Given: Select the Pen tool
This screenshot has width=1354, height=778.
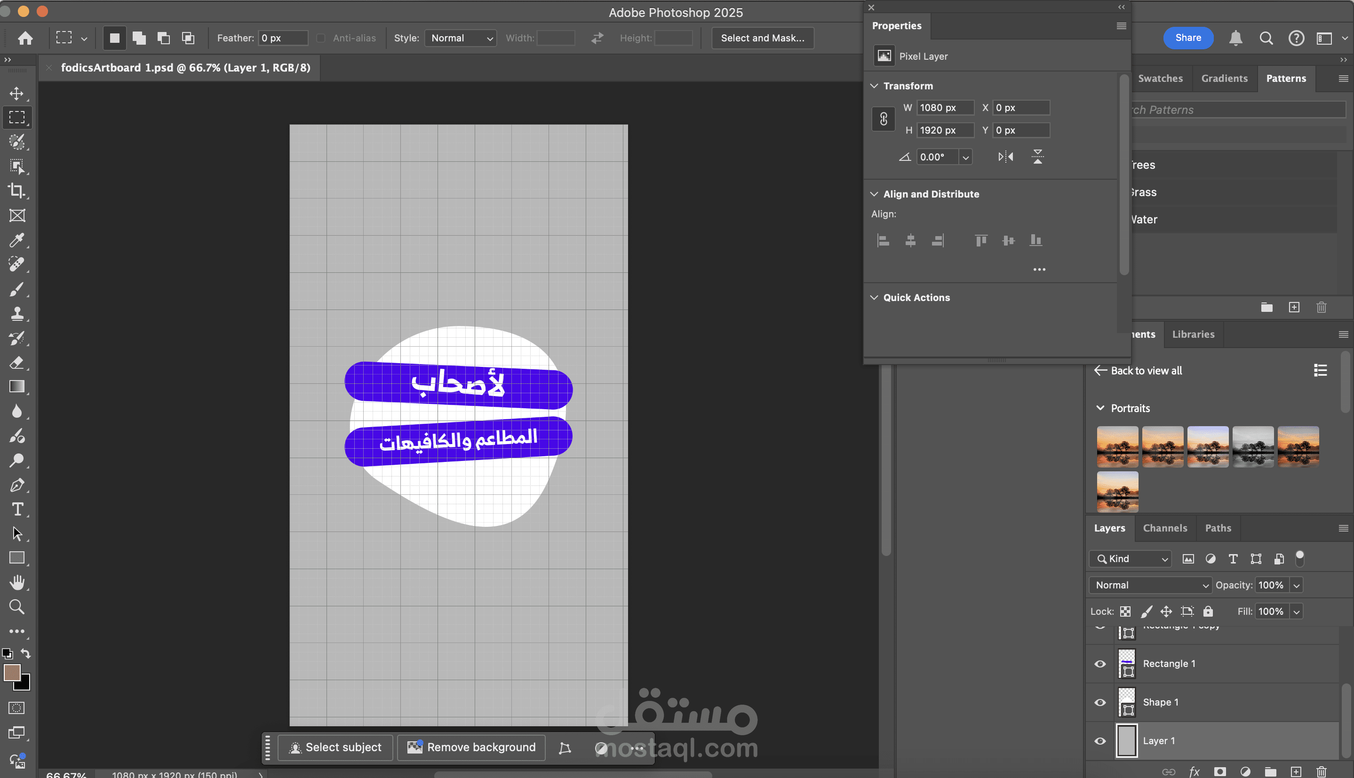Looking at the screenshot, I should tap(16, 484).
